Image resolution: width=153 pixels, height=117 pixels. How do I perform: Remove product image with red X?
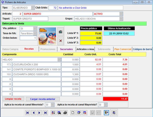click(x=60, y=41)
